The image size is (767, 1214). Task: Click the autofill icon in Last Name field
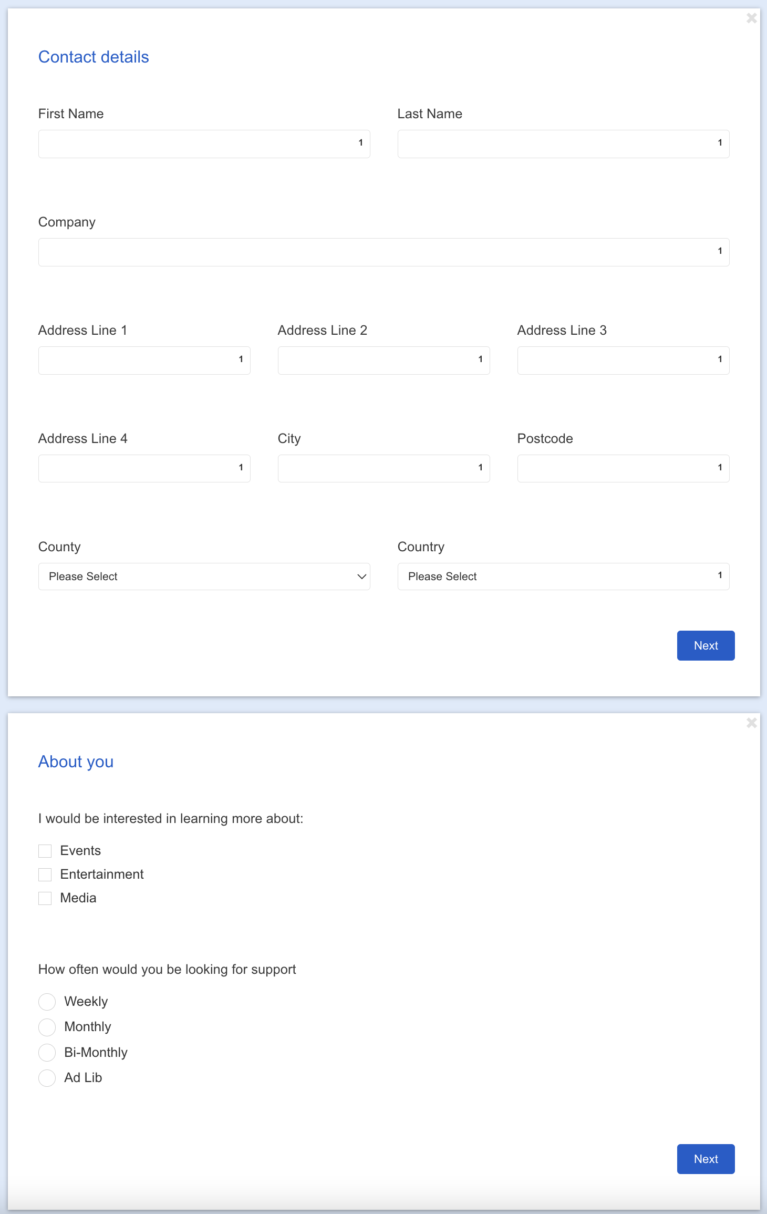click(x=720, y=143)
